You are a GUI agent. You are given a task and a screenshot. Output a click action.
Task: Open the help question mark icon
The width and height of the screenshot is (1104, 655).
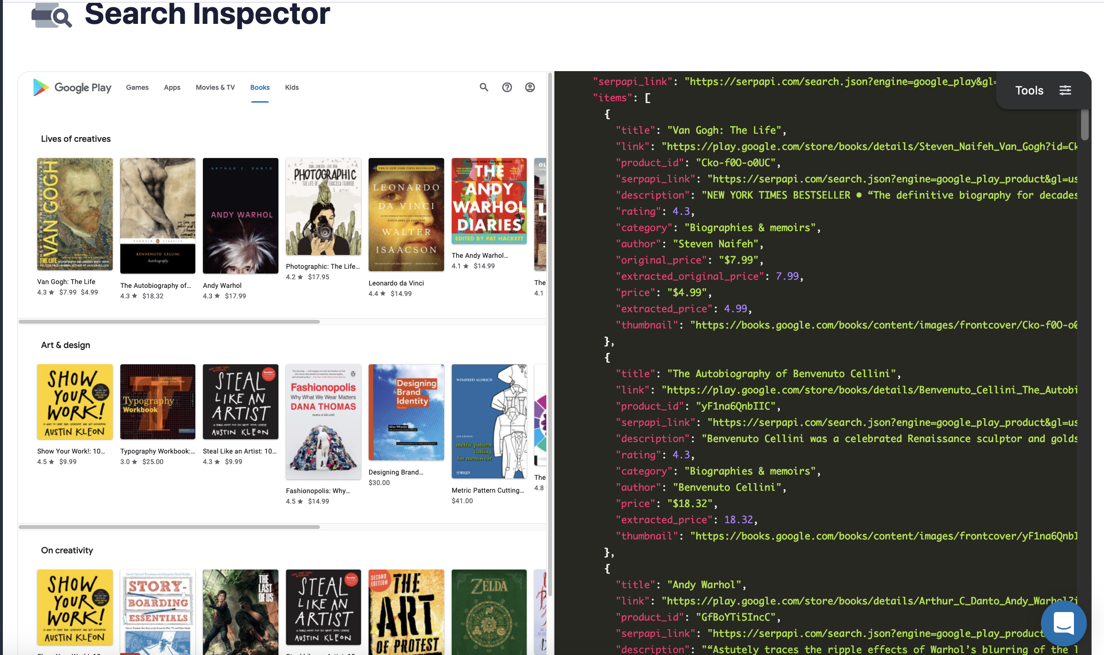pyautogui.click(x=507, y=87)
